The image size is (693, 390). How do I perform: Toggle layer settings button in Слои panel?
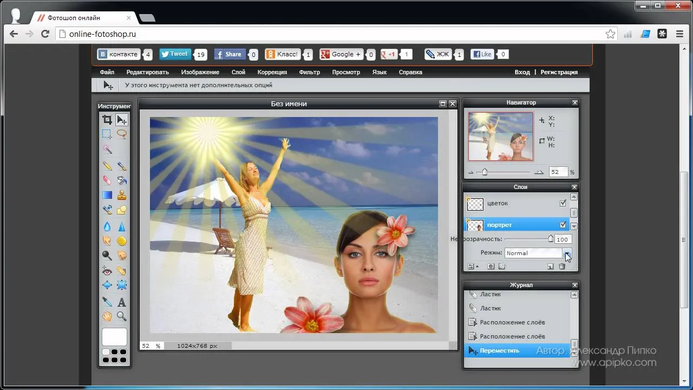(471, 266)
